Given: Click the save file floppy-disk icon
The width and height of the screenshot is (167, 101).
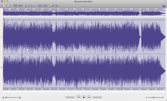Looking at the screenshot, I should point(8,5).
